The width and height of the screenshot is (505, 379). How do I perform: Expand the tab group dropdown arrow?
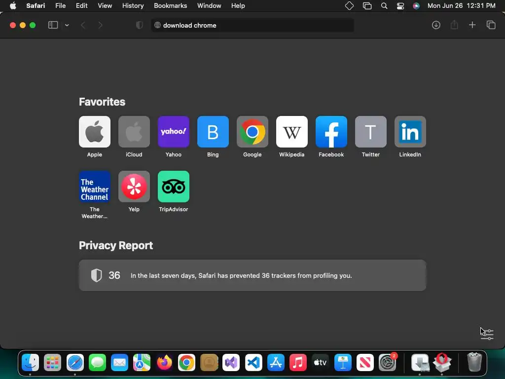coord(67,25)
